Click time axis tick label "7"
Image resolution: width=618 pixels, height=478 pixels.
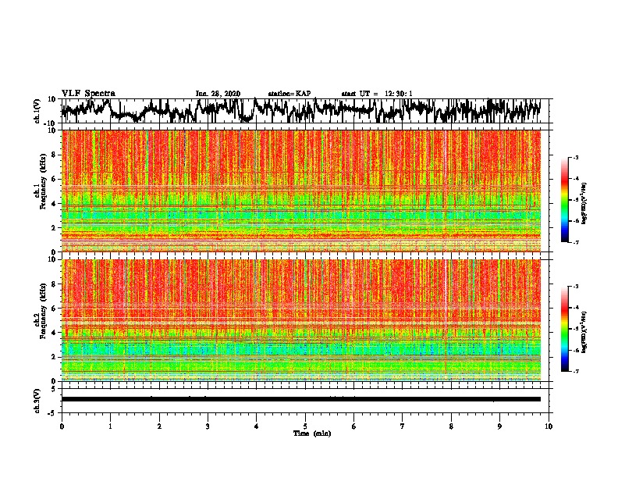click(403, 426)
